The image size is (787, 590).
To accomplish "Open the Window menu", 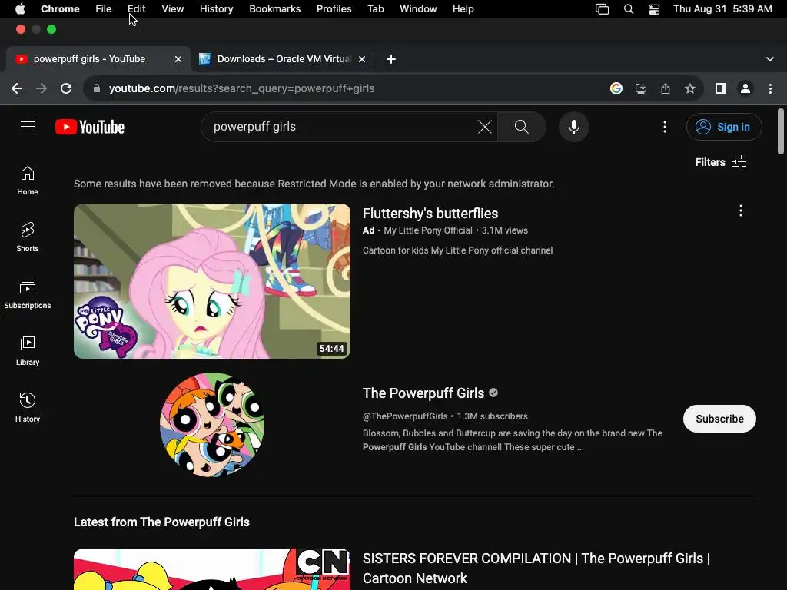I will (418, 9).
